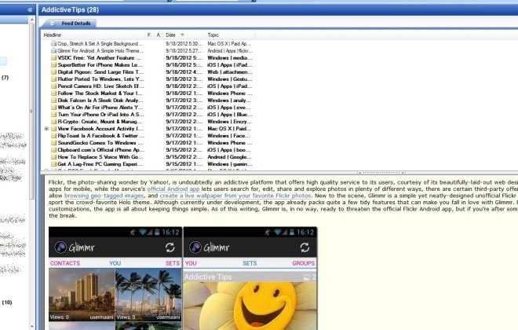
Task: Select Pencil Camera HD headline row
Action: [100, 86]
